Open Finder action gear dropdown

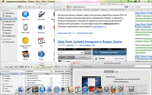pos(34,7)
